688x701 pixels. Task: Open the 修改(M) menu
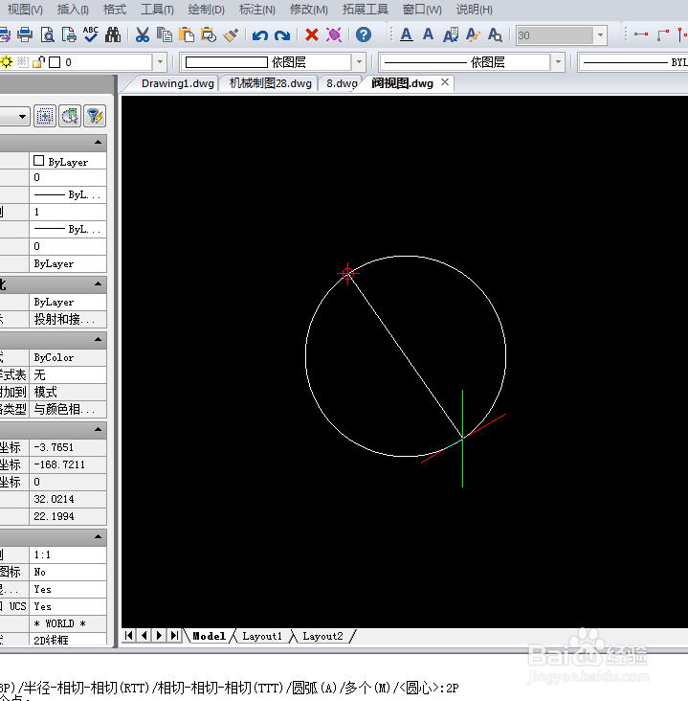(308, 10)
